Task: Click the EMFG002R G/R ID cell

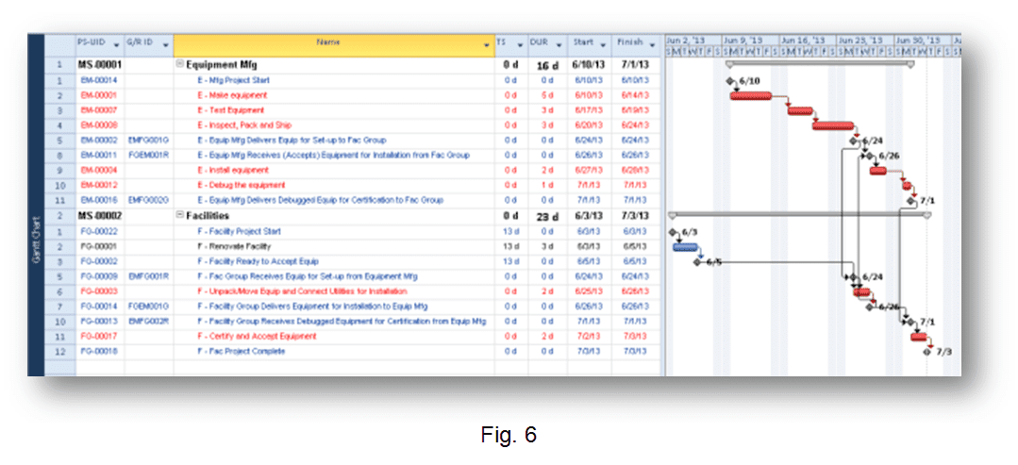Action: pos(149,321)
